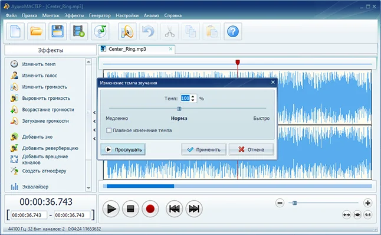Open the speaker and microphone toolbar icon
Viewport: 381px width, 235px height.
click(127, 31)
